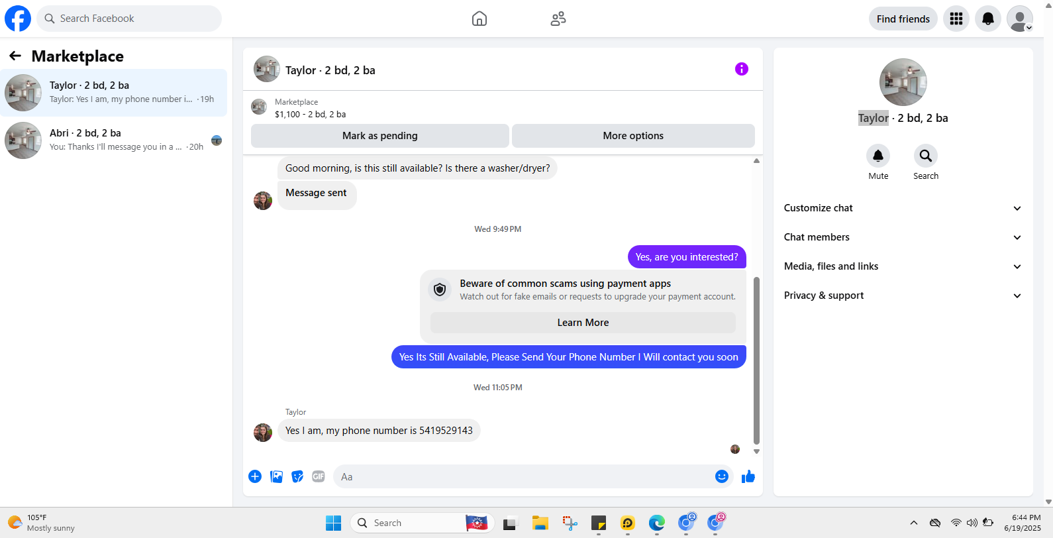Viewport: 1053px width, 538px height.
Task: Click the chat scroll down arrow
Action: (x=756, y=452)
